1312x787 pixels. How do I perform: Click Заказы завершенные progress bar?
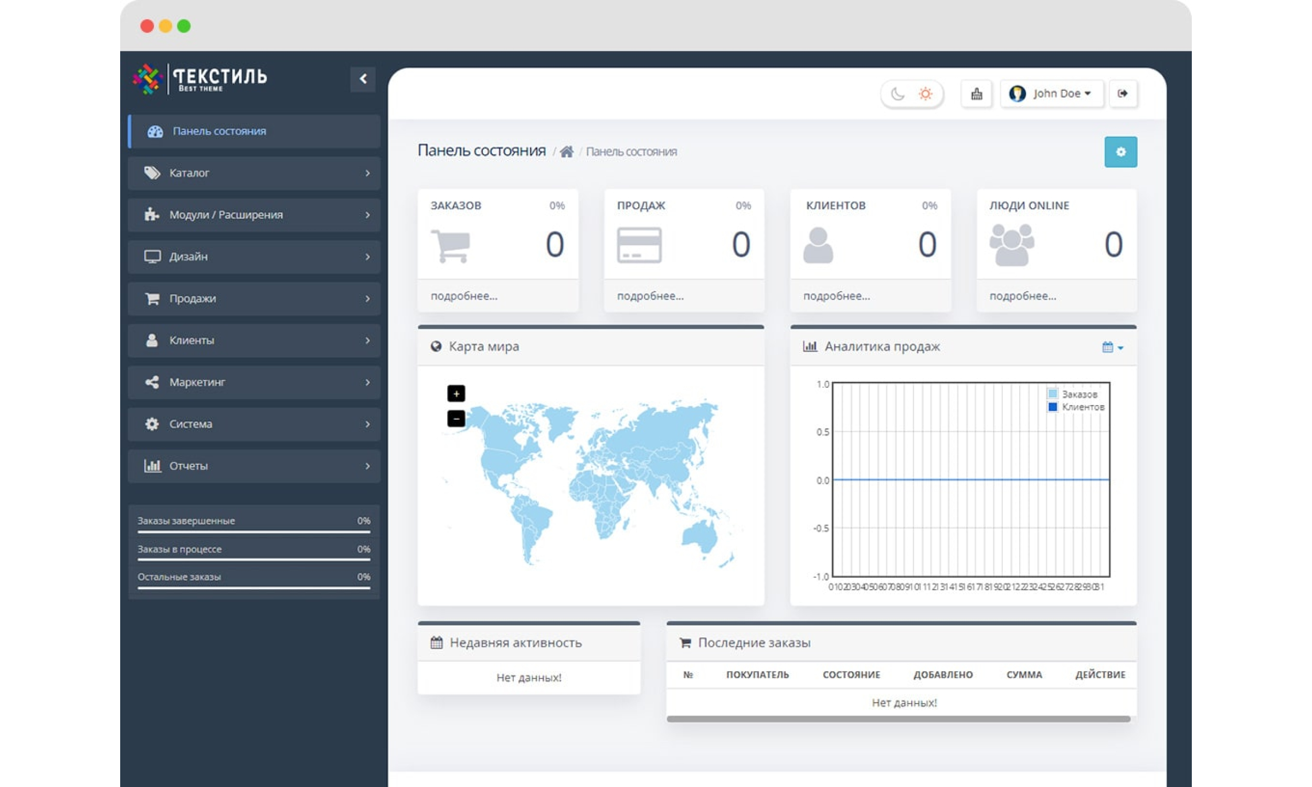(x=253, y=531)
